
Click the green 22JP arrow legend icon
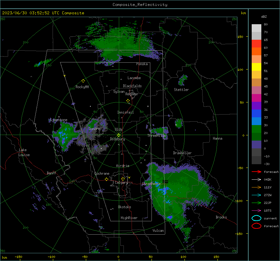tap(256, 203)
